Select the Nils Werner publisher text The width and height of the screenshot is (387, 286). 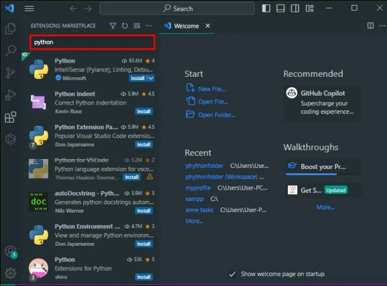click(x=70, y=211)
